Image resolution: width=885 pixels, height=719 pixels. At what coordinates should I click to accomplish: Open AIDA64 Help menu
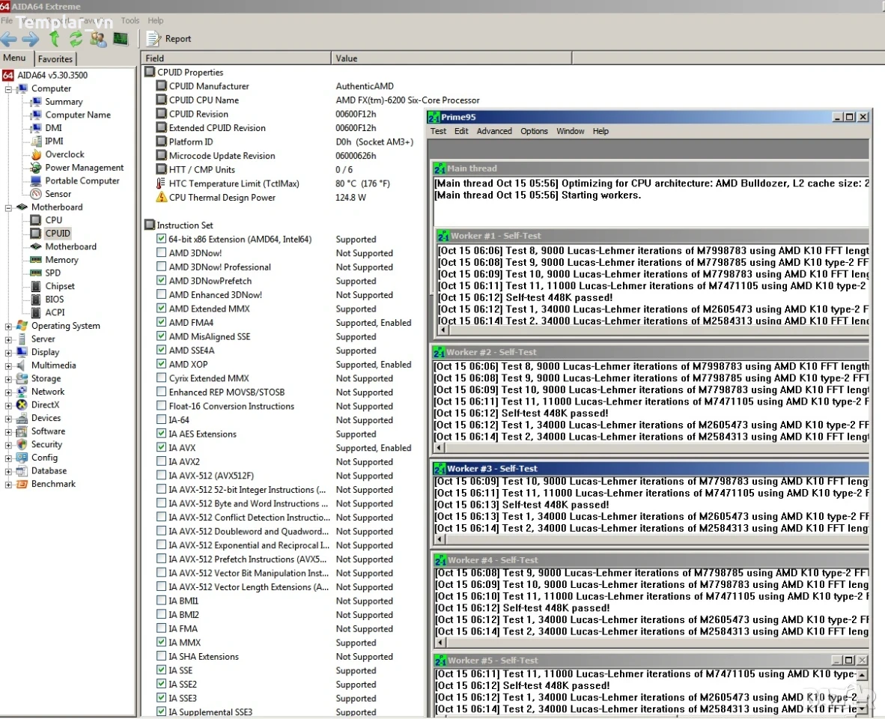(155, 21)
